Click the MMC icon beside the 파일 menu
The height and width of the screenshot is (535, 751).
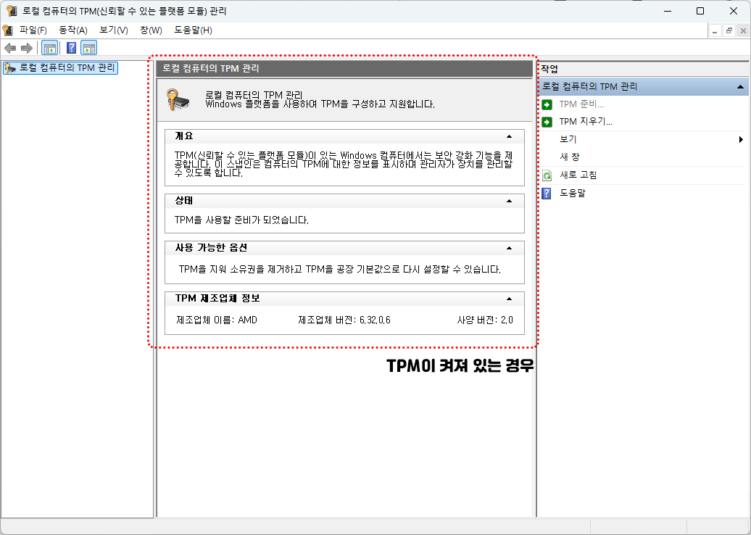(x=8, y=30)
